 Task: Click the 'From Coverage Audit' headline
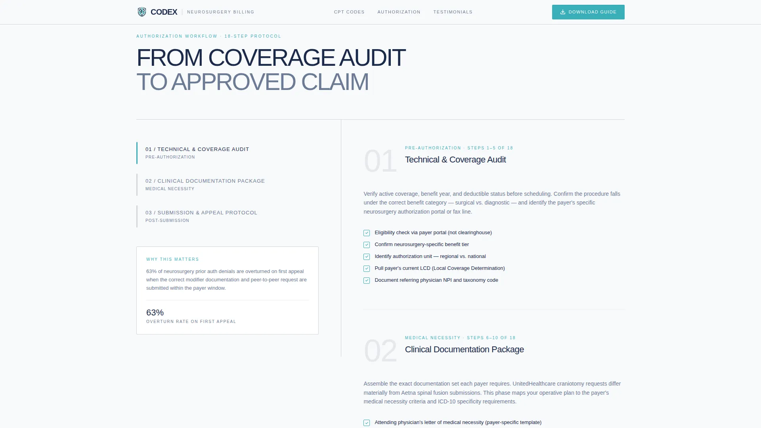coord(271,58)
